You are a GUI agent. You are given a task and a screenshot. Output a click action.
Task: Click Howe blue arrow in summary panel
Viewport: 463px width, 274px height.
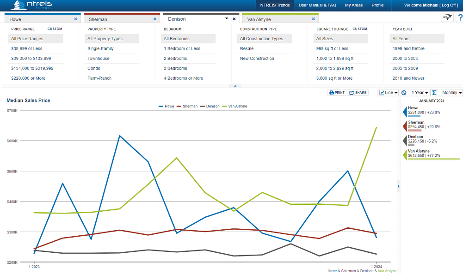(405, 112)
